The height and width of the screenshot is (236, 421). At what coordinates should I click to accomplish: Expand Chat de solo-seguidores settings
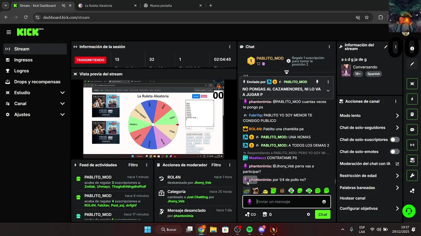[x=369, y=128]
